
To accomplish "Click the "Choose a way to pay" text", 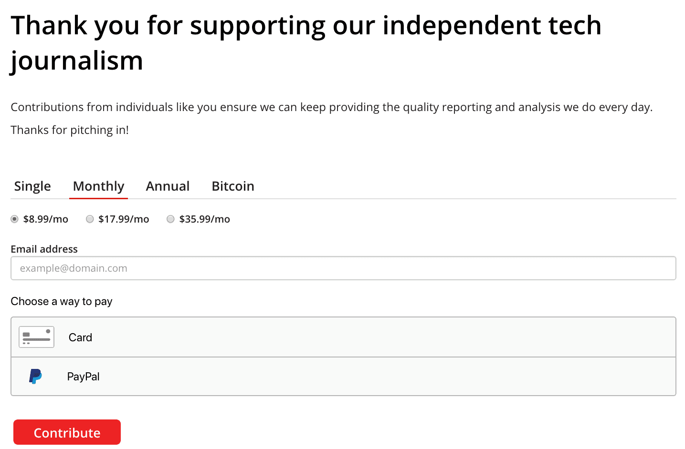I will click(x=62, y=301).
